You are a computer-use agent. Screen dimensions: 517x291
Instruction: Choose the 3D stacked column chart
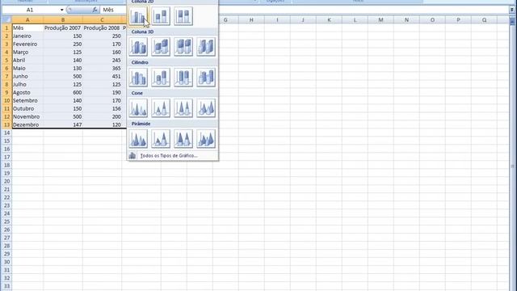(161, 47)
